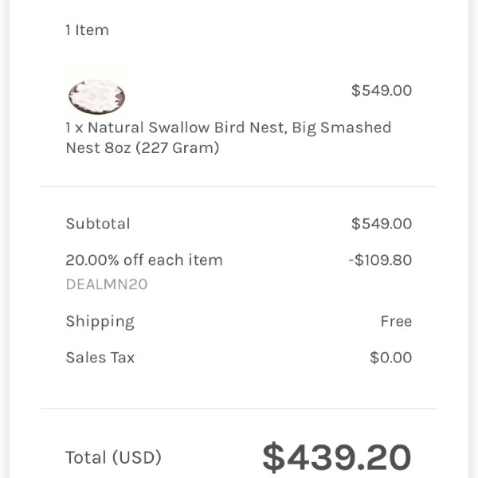Click the discount amount -$109.80
Image resolution: width=478 pixels, height=478 pixels.
tap(380, 260)
